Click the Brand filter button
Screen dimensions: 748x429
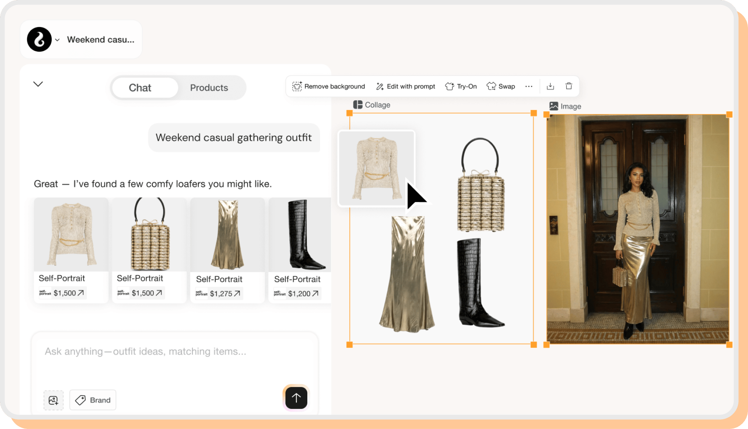[x=93, y=400]
